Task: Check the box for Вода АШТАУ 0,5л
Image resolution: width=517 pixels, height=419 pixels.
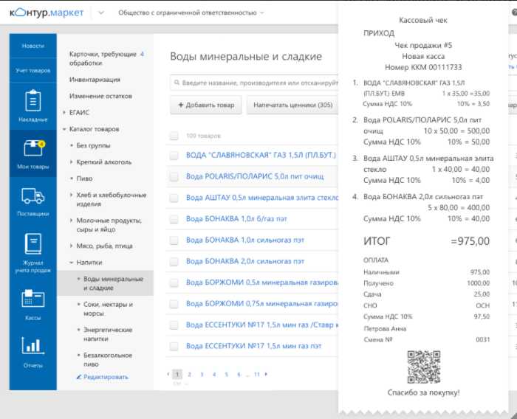Action: point(174,198)
